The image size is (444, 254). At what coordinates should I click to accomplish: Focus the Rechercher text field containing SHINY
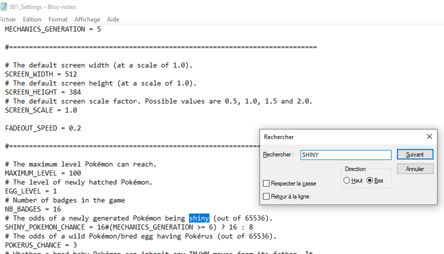[x=345, y=155]
